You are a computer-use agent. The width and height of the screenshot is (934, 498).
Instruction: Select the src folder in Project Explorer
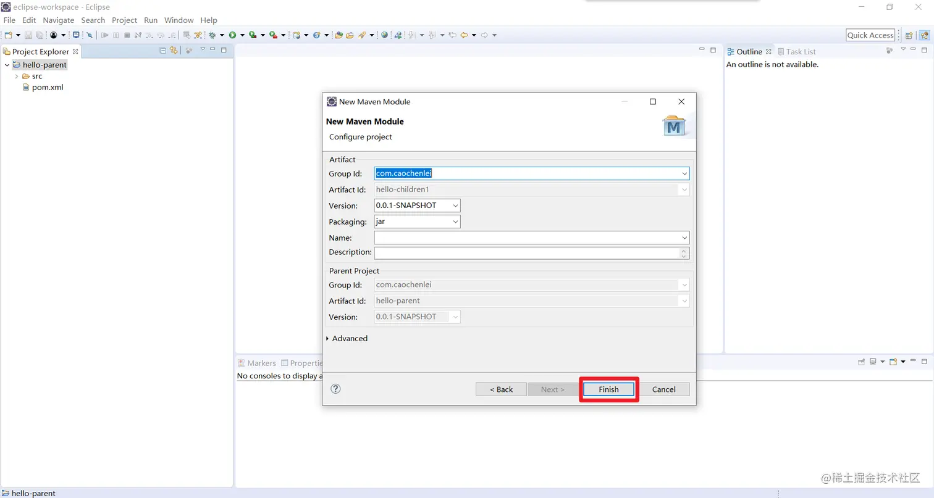pyautogui.click(x=37, y=77)
